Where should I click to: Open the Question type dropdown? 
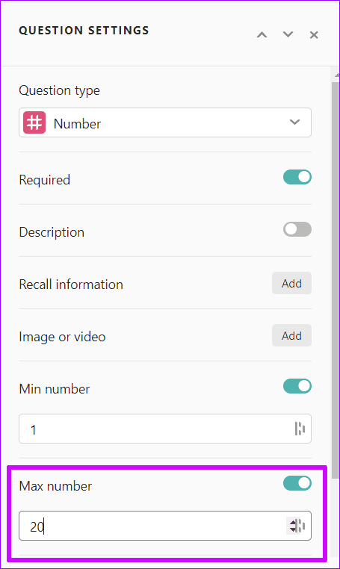tap(165, 122)
